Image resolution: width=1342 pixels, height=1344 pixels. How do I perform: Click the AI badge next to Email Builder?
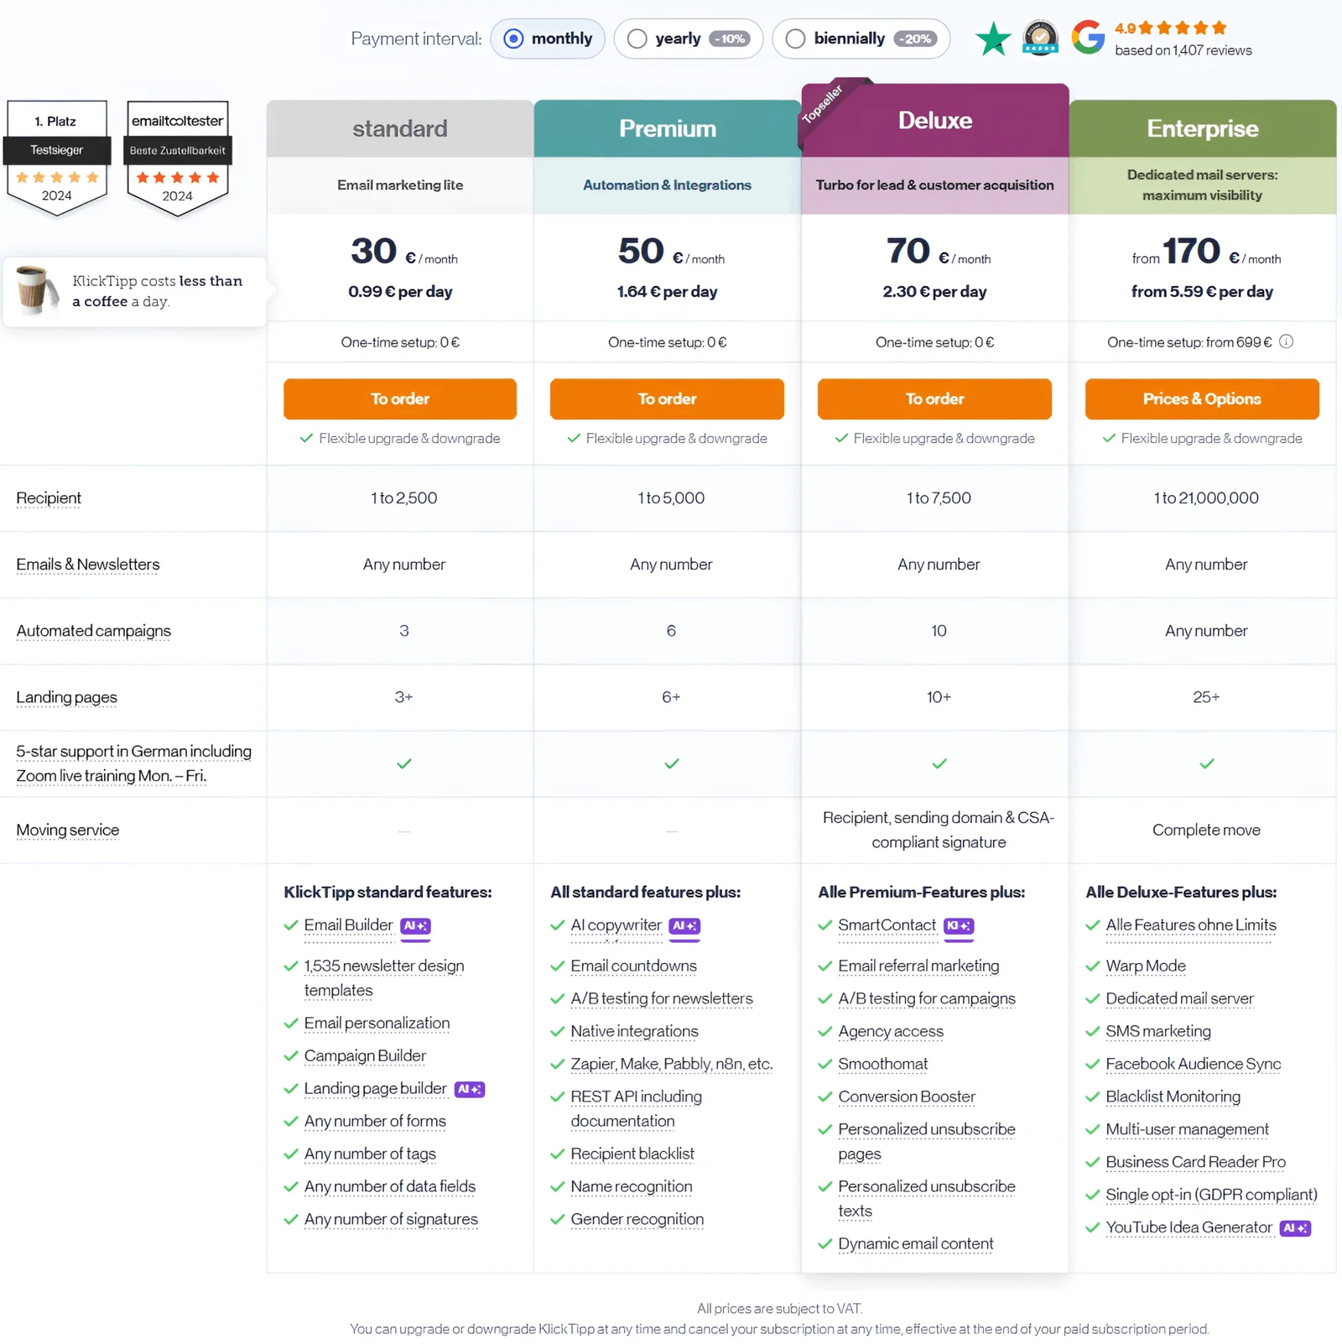tap(415, 925)
